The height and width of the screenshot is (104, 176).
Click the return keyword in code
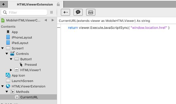tap(73, 28)
